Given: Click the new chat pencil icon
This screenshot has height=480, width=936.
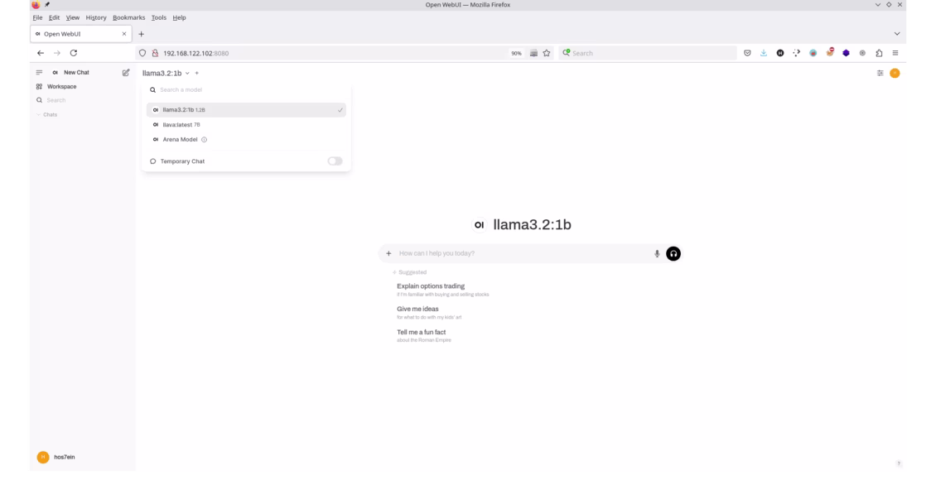Looking at the screenshot, I should tap(126, 73).
